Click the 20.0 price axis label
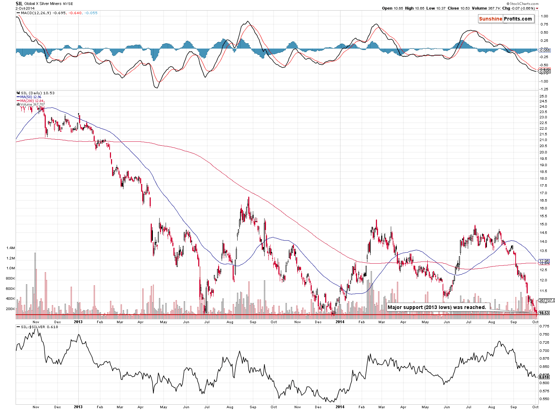Screen dimensions: 555x410 click(x=543, y=152)
